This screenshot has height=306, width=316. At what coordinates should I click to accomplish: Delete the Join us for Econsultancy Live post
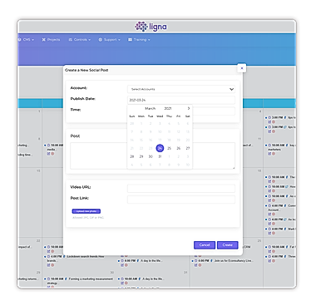coord(200,265)
